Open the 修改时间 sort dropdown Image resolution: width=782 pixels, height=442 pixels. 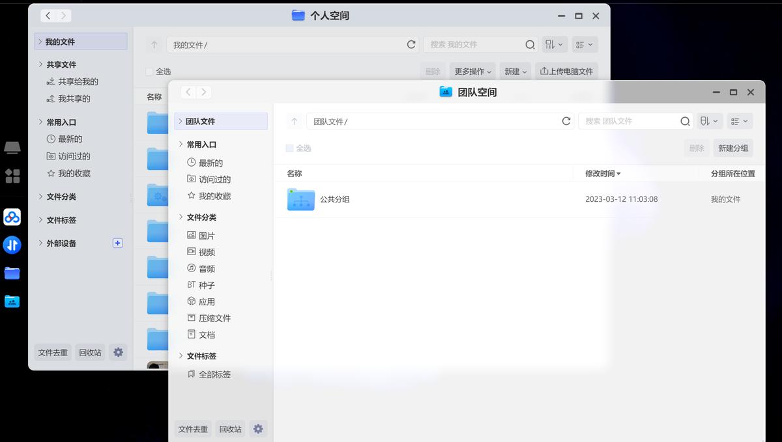click(x=602, y=173)
